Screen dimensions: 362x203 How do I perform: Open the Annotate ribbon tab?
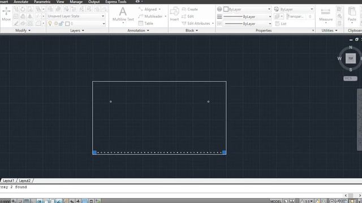click(x=21, y=2)
